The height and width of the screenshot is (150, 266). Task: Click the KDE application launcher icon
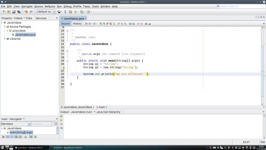coord(2,147)
